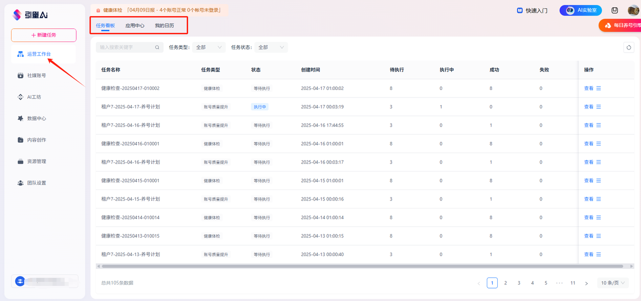View task 健康检查-20250413-010015
This screenshot has height=301, width=641.
click(588, 236)
